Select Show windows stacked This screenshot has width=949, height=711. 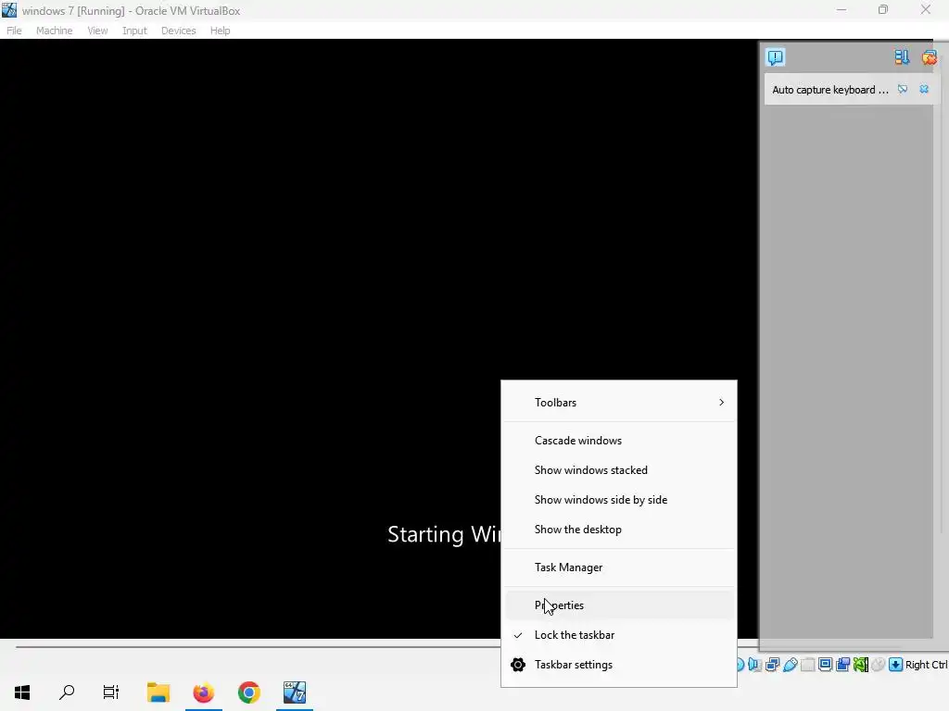[x=619, y=470]
